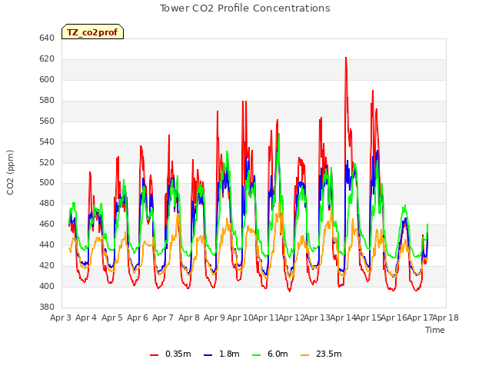Click the Apr 7 x-axis tick label
This screenshot has width=492, height=369.
(x=163, y=318)
